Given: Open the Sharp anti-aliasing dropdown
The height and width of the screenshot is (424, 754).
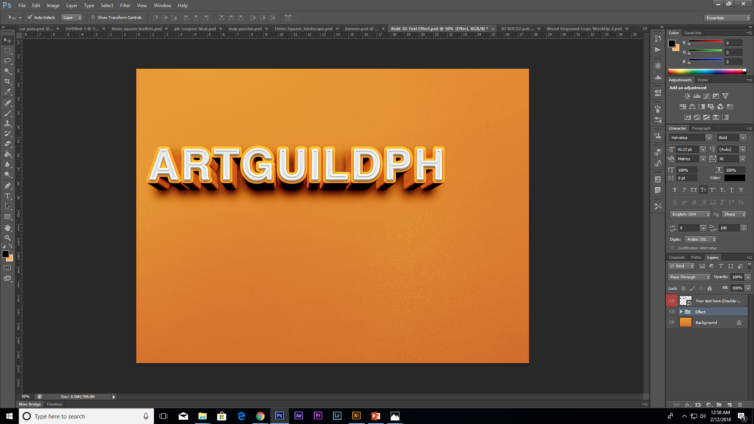Looking at the screenshot, I should (x=734, y=214).
